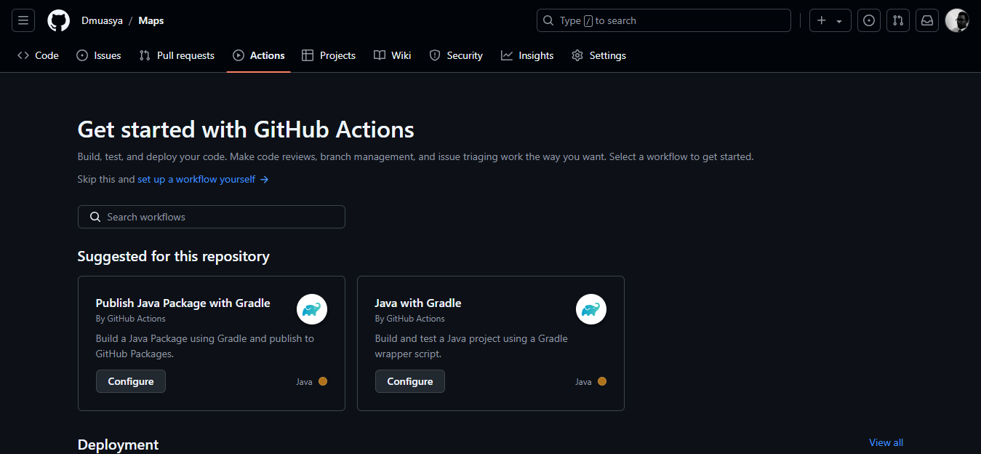This screenshot has height=454, width=981.
Task: Click the Settings gear icon in repo navigation
Action: [x=577, y=55]
